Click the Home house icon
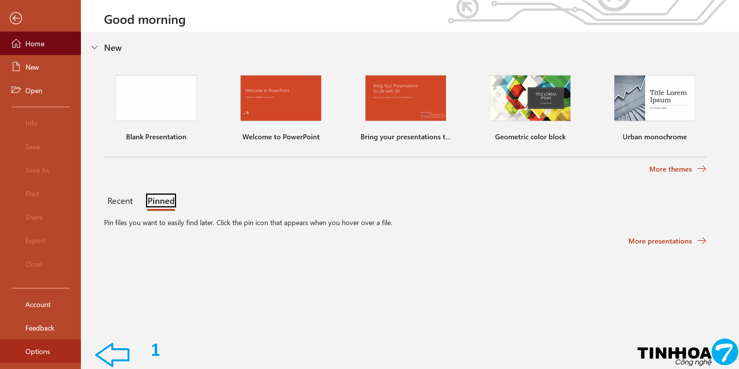This screenshot has width=739, height=369. point(16,43)
